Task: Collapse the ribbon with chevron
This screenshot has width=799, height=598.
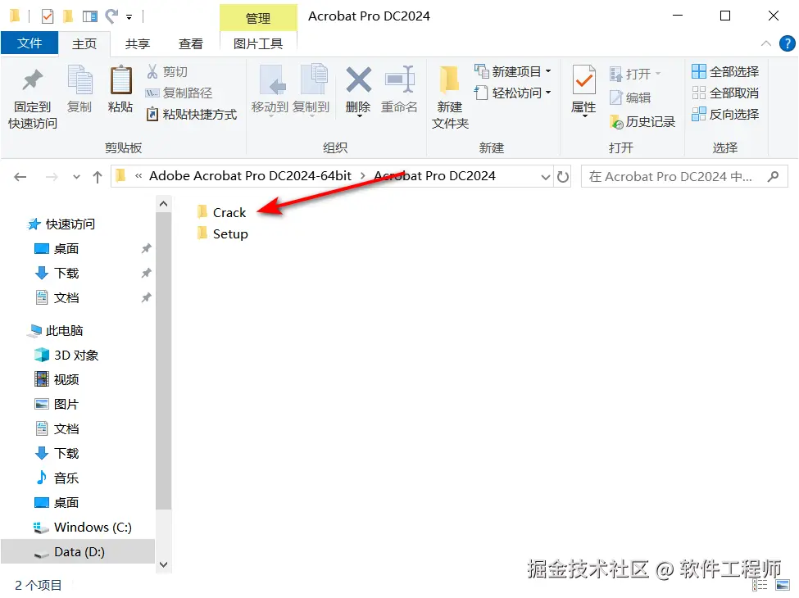Action: (x=766, y=43)
